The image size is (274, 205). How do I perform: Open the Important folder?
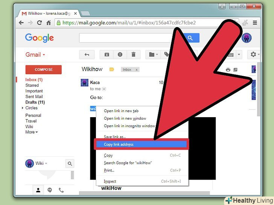pos(34,91)
